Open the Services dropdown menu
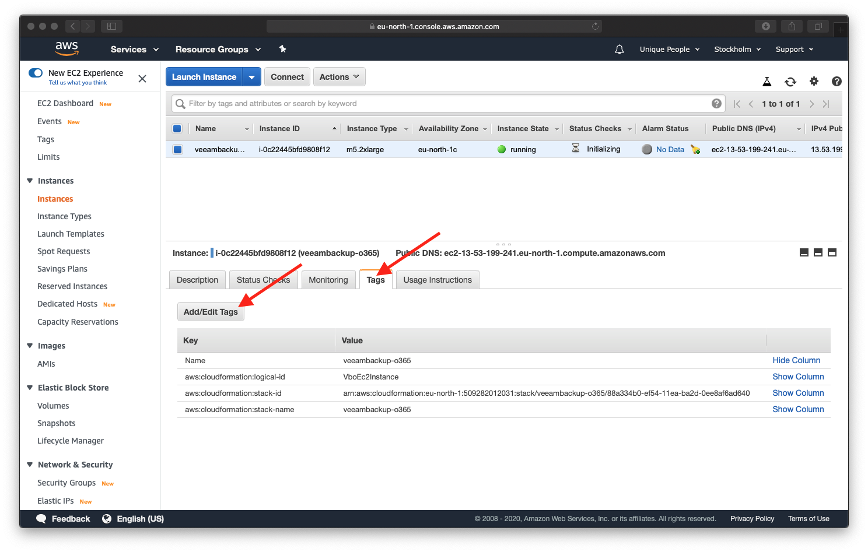Viewport: 868px width, 552px height. pyautogui.click(x=135, y=50)
